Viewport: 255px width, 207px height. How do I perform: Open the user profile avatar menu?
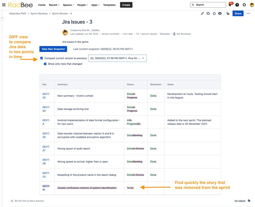tap(252, 5)
